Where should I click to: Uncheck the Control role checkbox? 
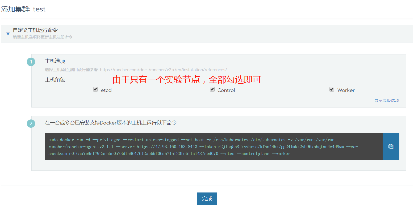pyautogui.click(x=212, y=89)
